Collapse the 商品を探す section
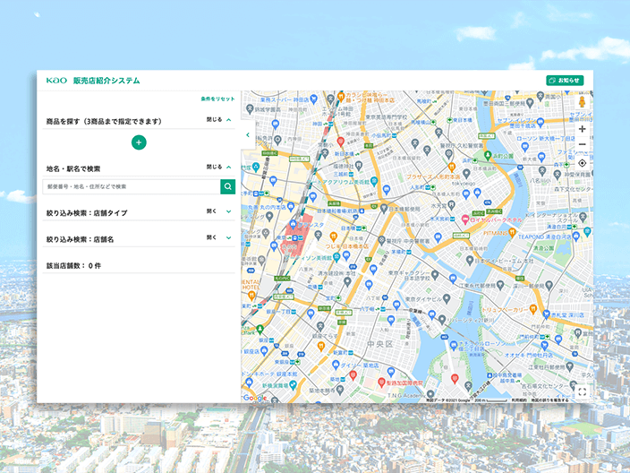The image size is (630, 473). coord(219,119)
